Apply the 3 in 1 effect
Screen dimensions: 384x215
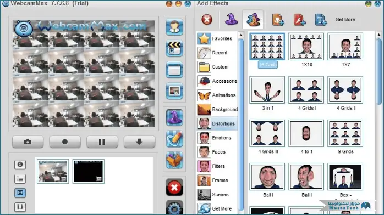coord(267,90)
